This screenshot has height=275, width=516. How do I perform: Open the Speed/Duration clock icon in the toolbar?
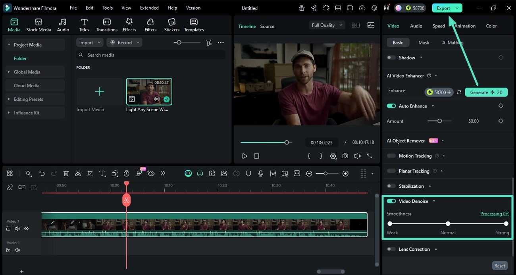tap(126, 173)
